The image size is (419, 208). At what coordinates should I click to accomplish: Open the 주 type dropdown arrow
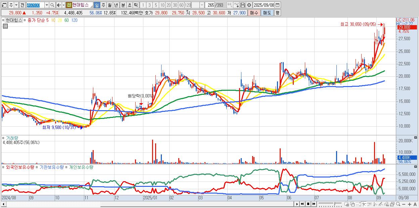click(16, 5)
